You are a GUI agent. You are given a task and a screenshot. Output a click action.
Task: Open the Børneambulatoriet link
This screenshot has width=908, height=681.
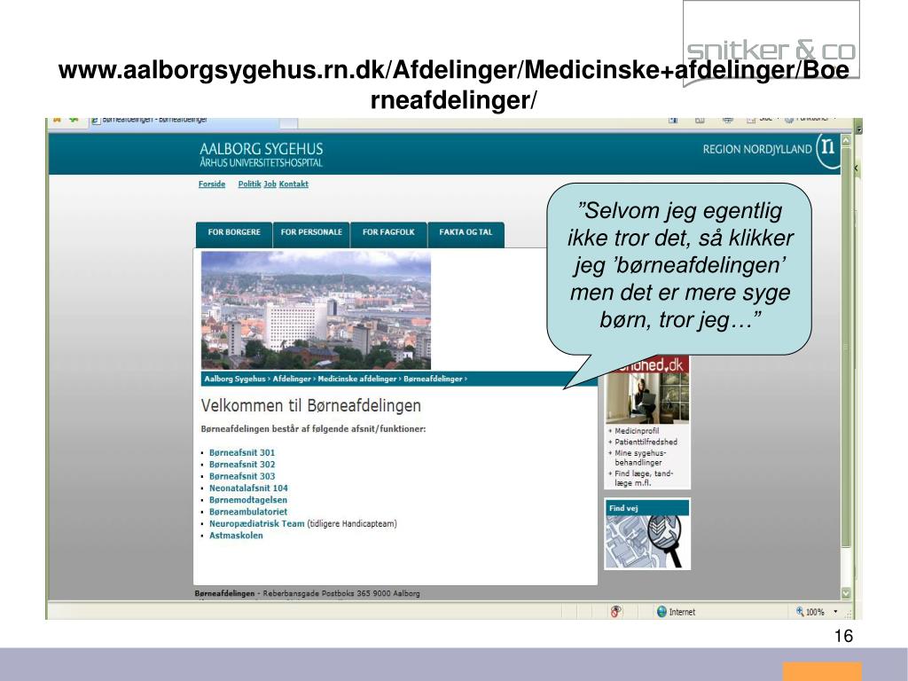click(248, 512)
